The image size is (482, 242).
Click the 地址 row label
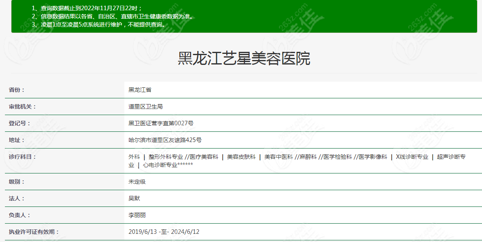17,140
